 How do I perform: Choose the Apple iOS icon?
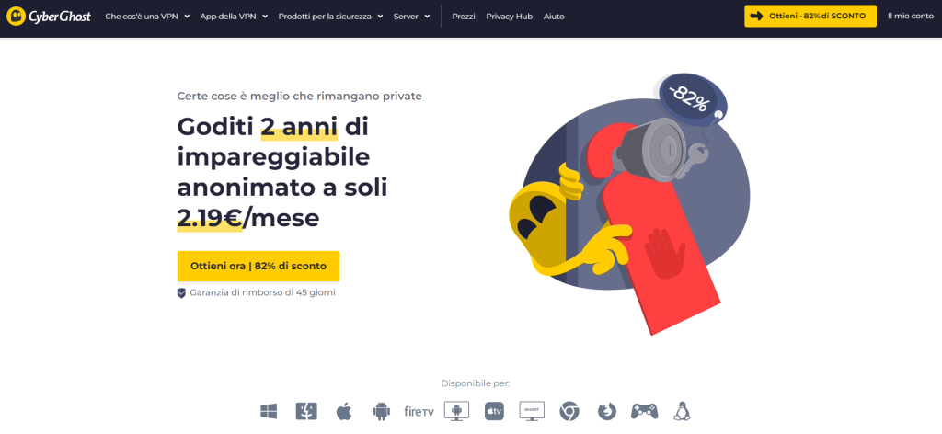pos(344,411)
